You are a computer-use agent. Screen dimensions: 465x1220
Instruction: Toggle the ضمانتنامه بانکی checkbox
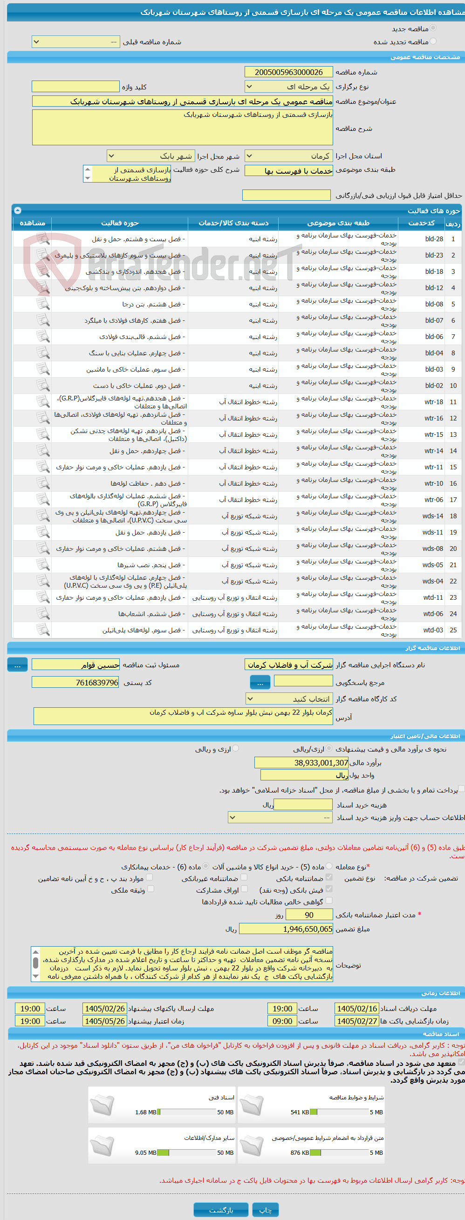(329, 877)
